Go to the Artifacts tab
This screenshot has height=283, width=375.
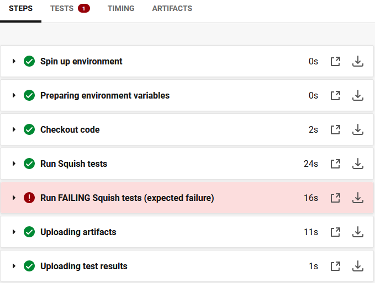(x=172, y=9)
